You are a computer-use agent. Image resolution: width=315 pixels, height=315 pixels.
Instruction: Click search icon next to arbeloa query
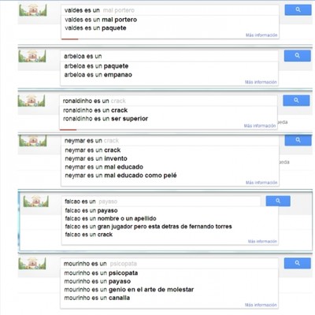[297, 56]
